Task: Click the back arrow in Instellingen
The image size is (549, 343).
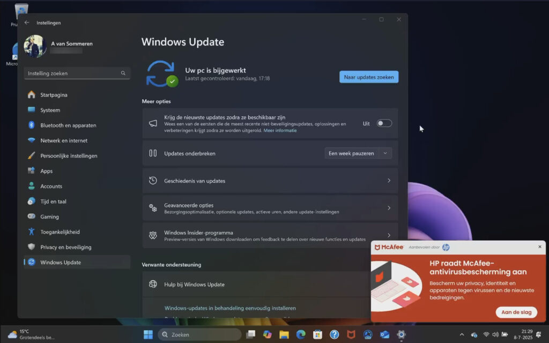Action: (x=27, y=23)
